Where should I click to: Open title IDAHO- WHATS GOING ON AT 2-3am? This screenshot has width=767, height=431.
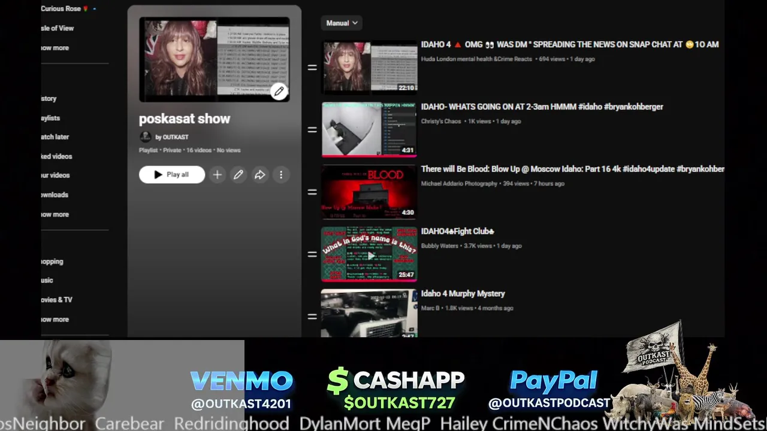[542, 107]
